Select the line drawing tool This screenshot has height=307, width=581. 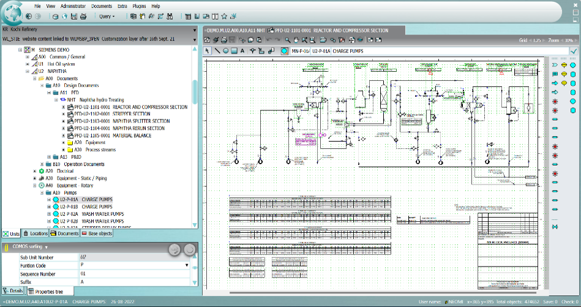[217, 51]
